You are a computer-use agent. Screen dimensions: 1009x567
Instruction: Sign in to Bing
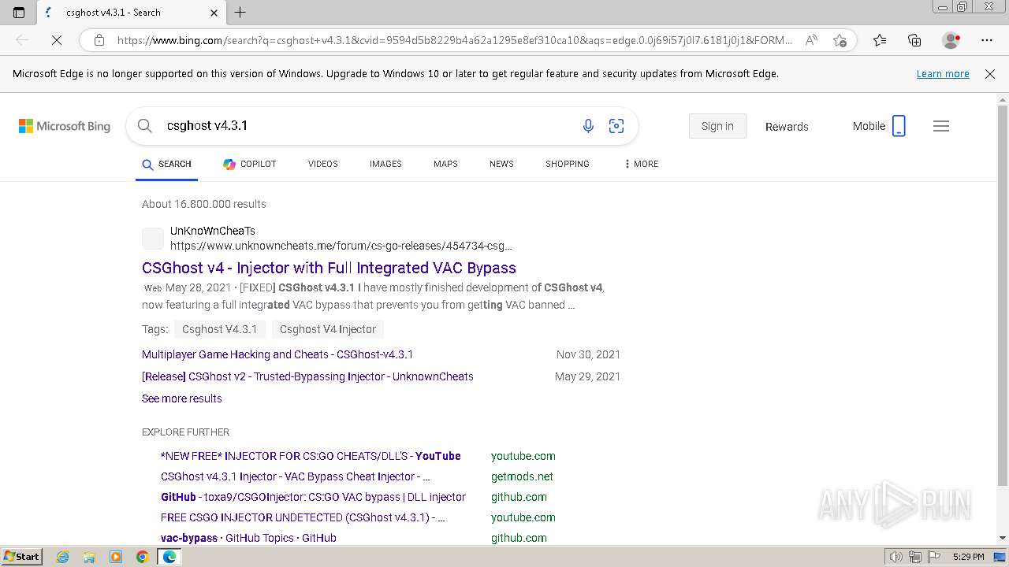[x=717, y=126]
